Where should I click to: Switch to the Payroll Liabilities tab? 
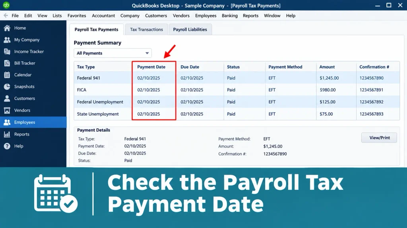pyautogui.click(x=190, y=29)
